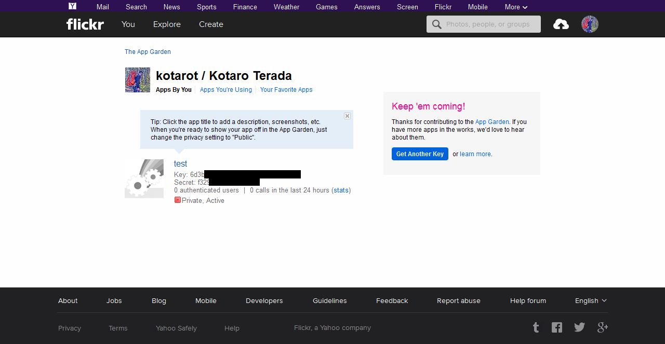Open Feedback in footer
665x344 pixels.
tap(392, 300)
